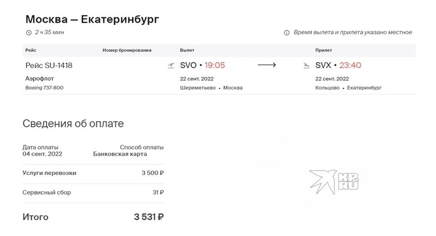Click the Услуги перевозки amount 3 500 ₽

[x=153, y=173]
